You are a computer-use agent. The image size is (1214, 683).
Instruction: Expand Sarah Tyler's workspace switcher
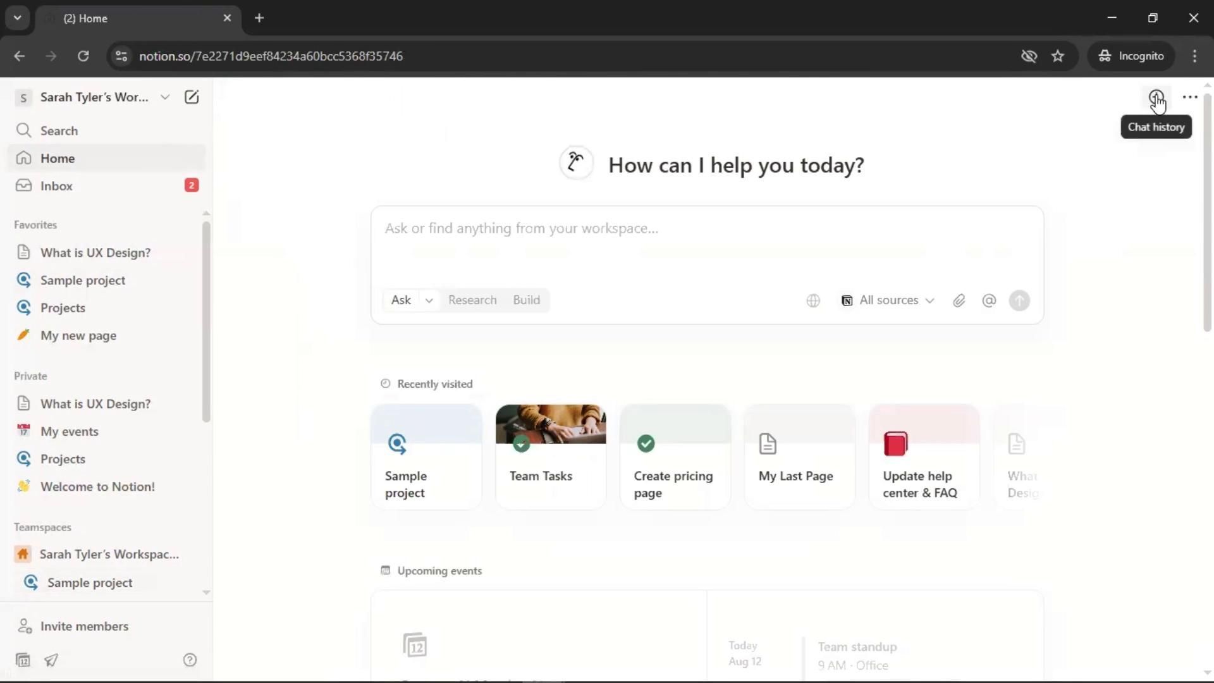click(x=94, y=97)
